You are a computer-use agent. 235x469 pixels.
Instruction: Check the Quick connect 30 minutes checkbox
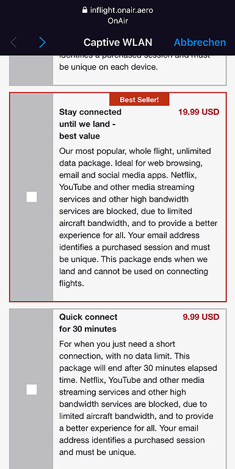point(32,390)
